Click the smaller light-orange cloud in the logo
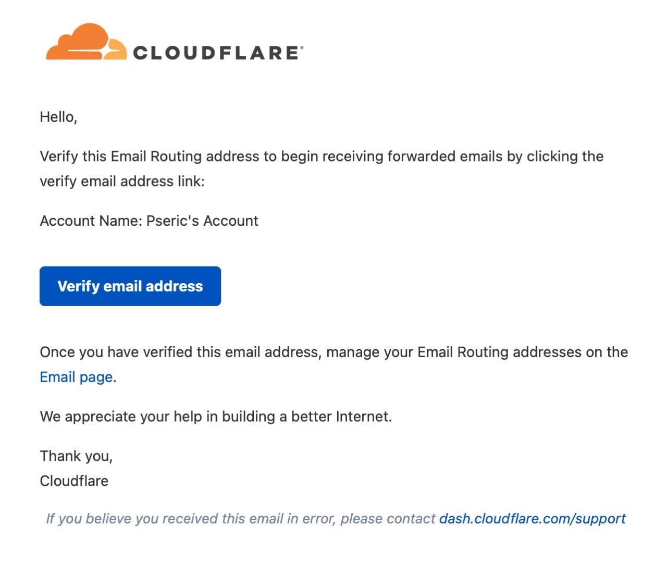This screenshot has height=562, width=667. click(116, 51)
